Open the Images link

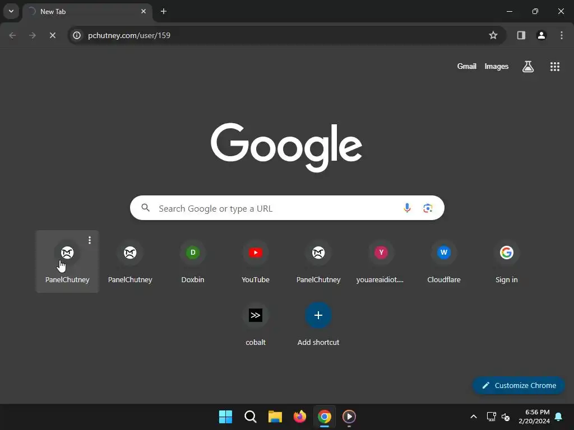point(497,67)
